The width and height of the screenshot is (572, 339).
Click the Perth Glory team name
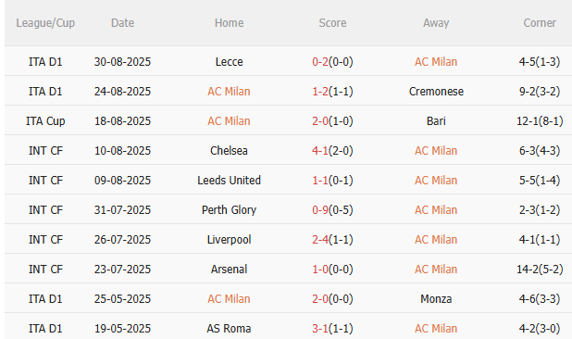point(230,210)
